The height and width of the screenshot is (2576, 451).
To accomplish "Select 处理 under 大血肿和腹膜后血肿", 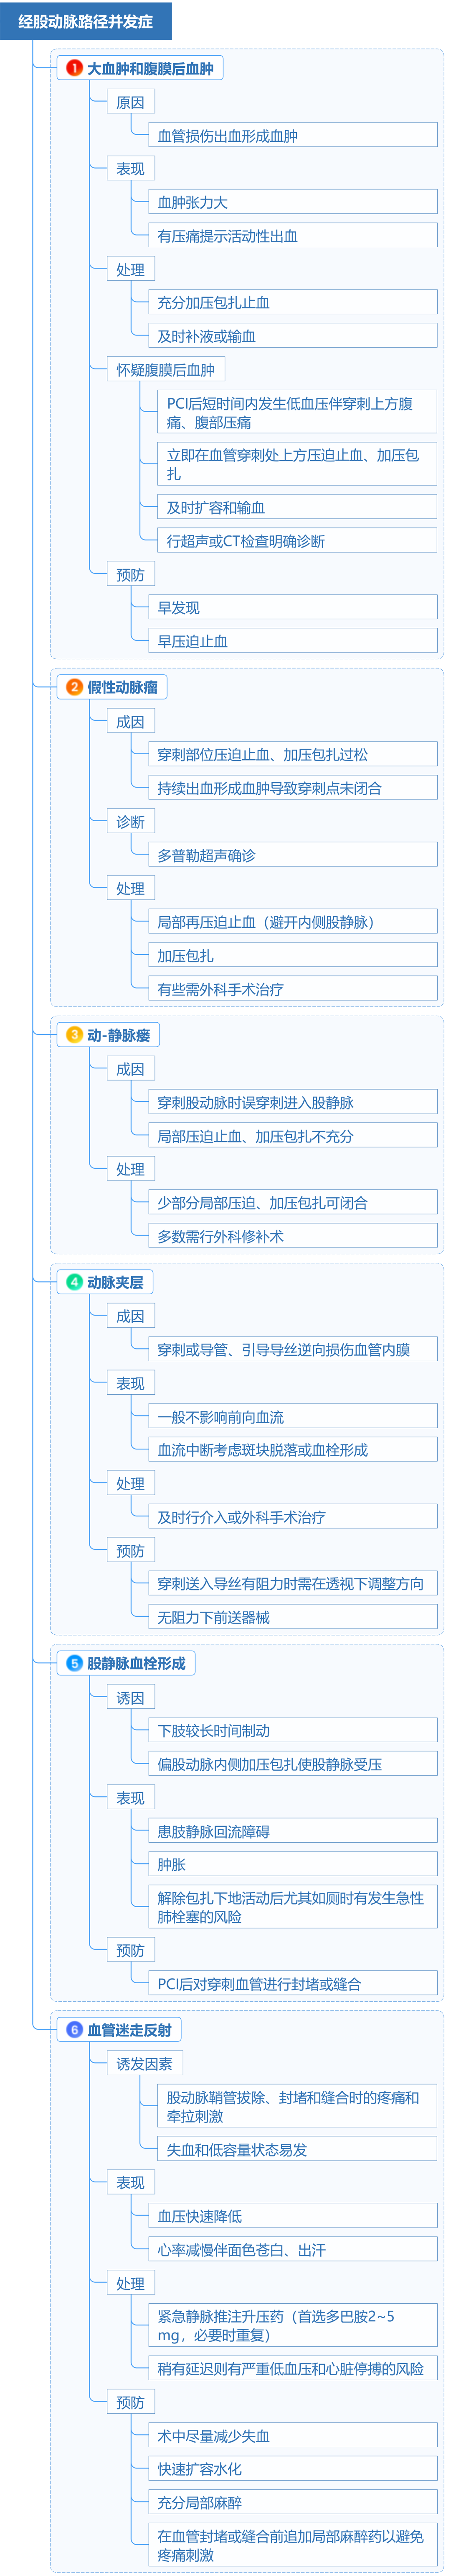I will tap(130, 269).
